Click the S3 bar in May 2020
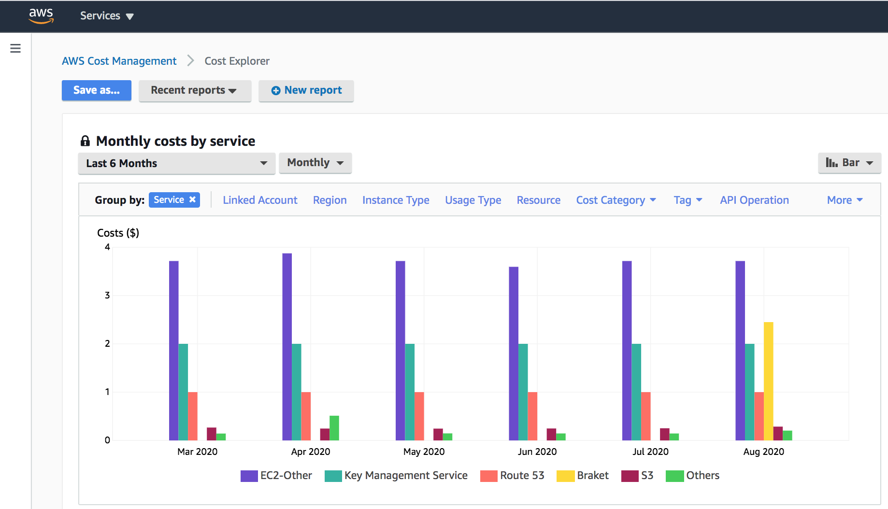This screenshot has width=888, height=509. pyautogui.click(x=438, y=434)
